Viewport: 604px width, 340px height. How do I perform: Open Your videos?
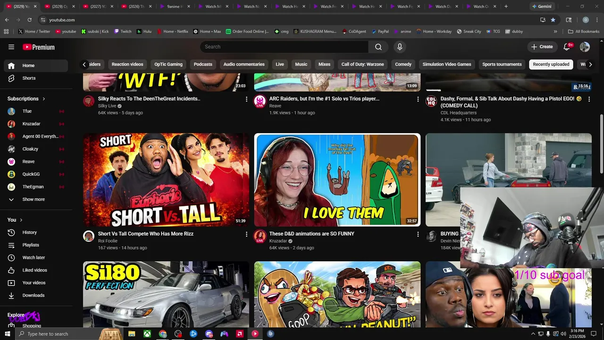(x=36, y=283)
